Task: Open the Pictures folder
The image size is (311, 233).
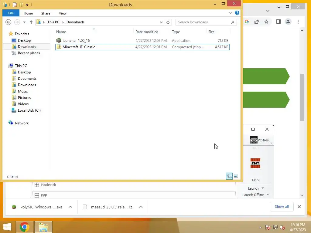Action: [24, 97]
